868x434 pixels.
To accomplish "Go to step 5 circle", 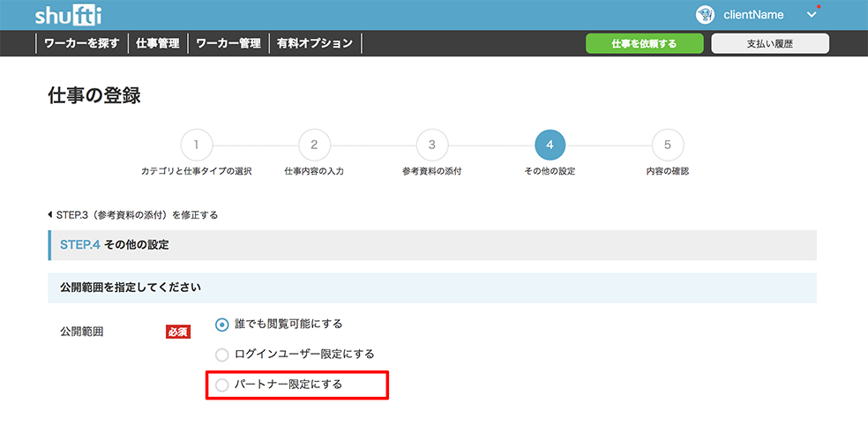I will pyautogui.click(x=668, y=146).
